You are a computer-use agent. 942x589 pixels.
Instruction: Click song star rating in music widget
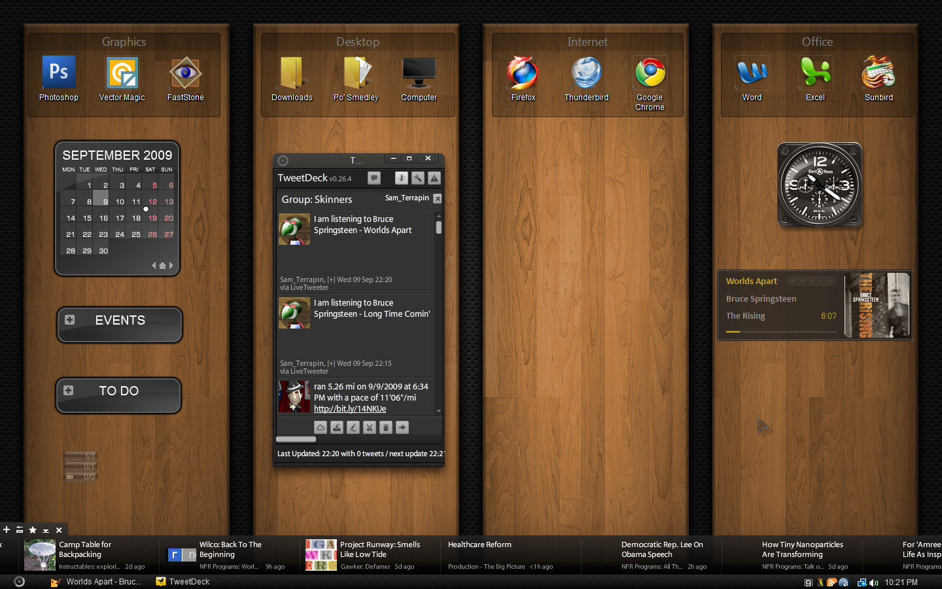(811, 281)
